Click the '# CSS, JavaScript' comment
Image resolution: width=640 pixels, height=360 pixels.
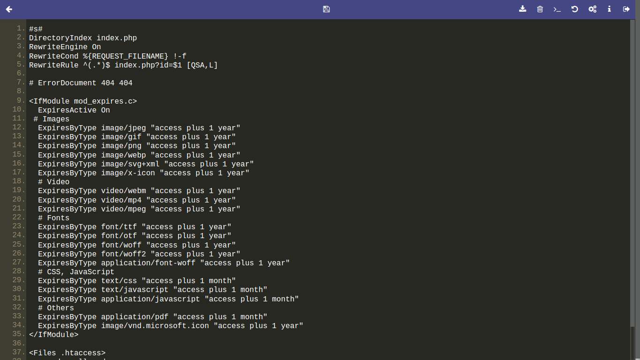point(76,272)
